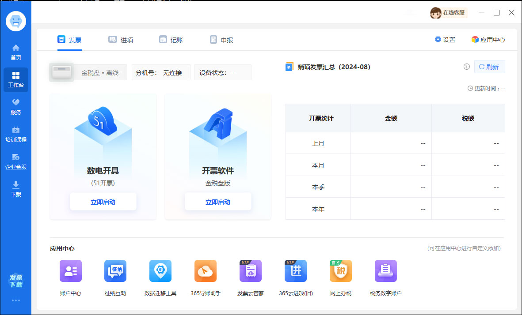Open the 365导账助手 icon
The image size is (522, 315).
click(x=206, y=271)
